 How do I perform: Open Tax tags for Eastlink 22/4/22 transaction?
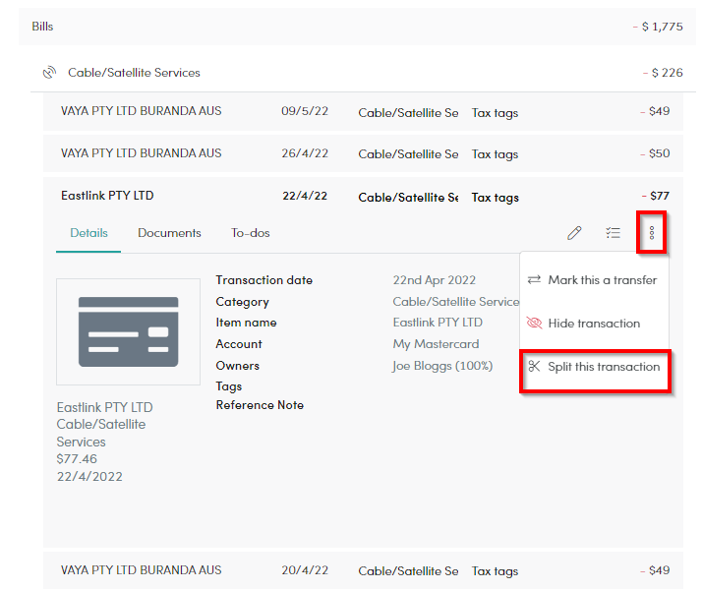click(x=496, y=198)
